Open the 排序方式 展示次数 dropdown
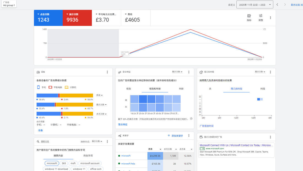Image resolution: width=303 pixels, height=171 pixels. click(x=97, y=142)
